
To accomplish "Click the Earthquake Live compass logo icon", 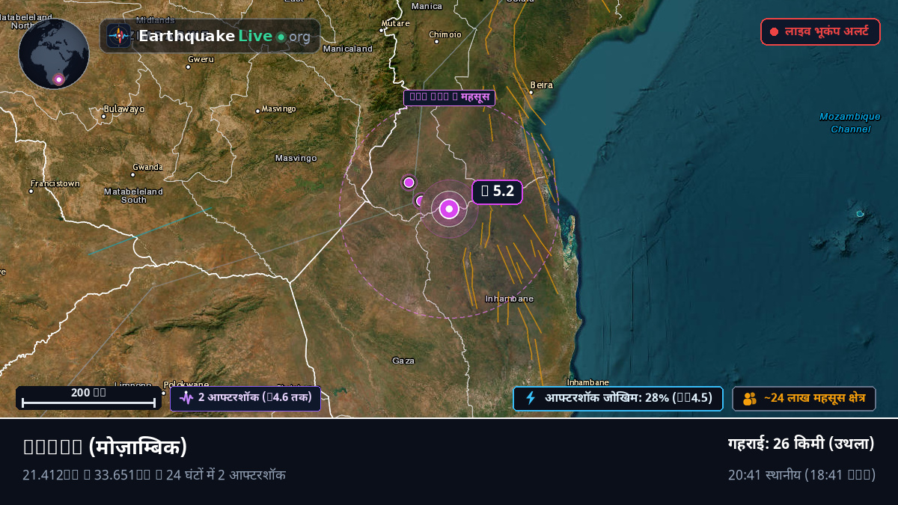I will (118, 36).
